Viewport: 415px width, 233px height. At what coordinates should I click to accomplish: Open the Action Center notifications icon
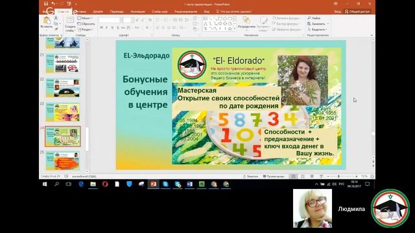click(368, 184)
